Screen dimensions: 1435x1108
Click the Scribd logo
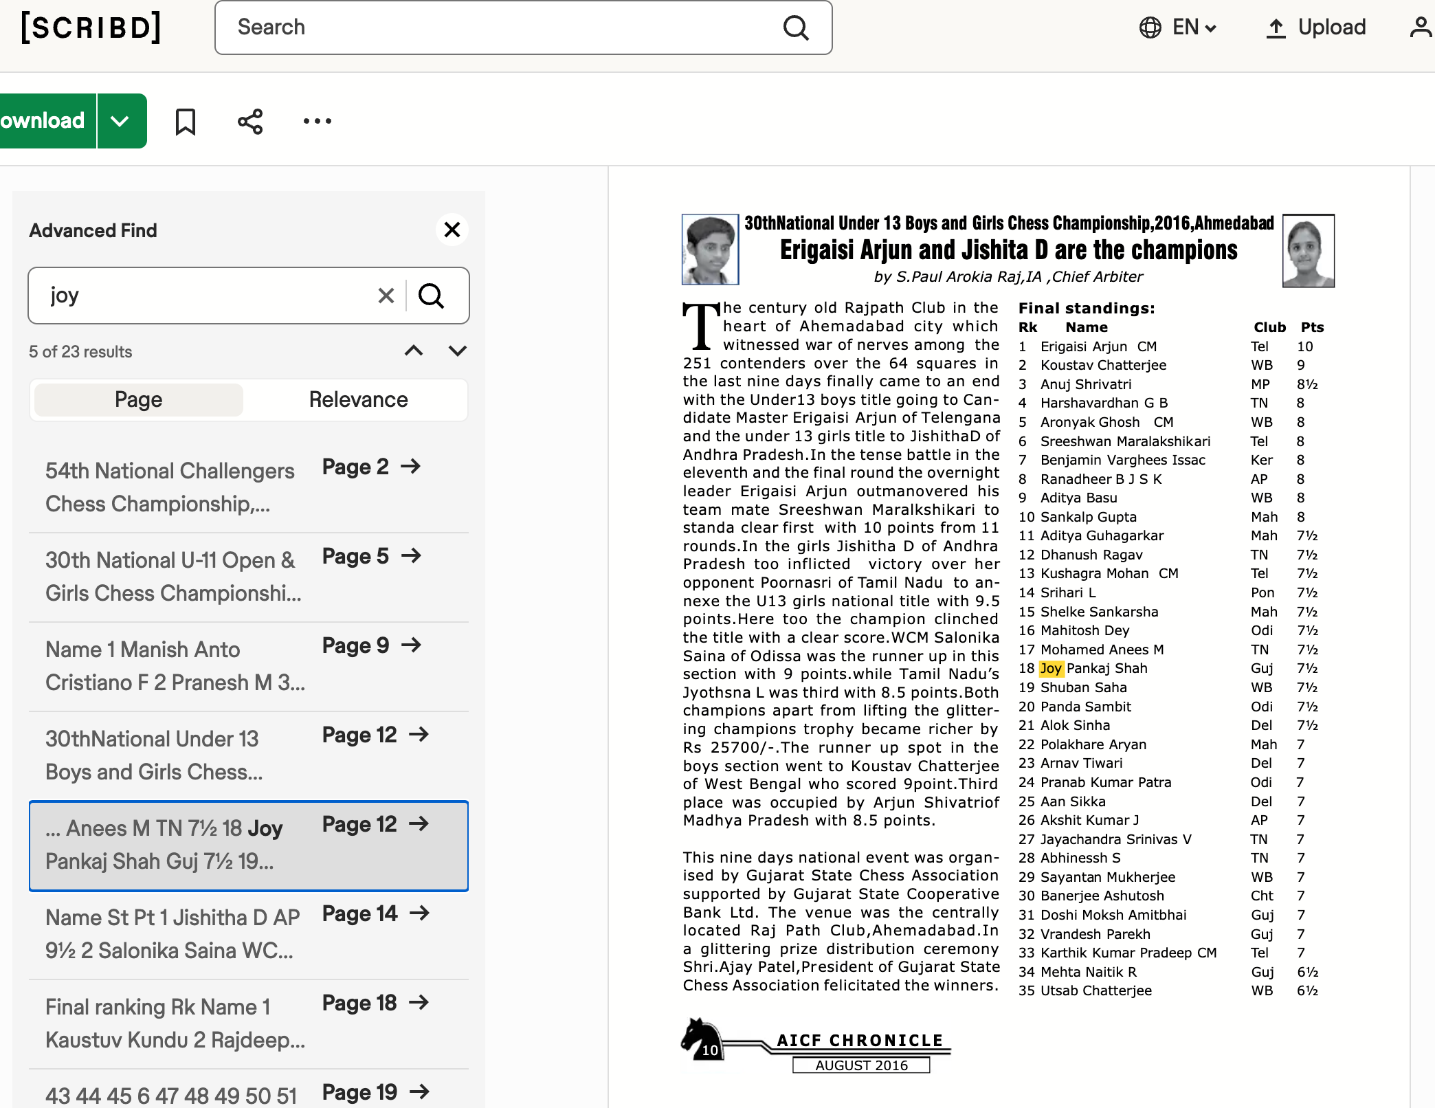point(91,27)
